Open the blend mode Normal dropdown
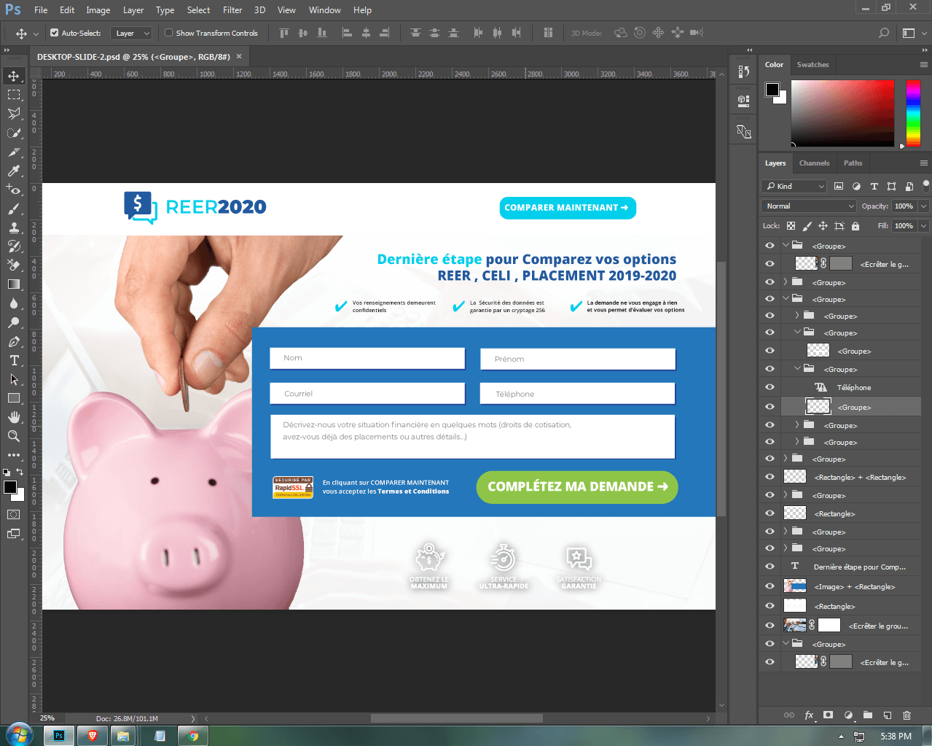932x746 pixels. (808, 206)
